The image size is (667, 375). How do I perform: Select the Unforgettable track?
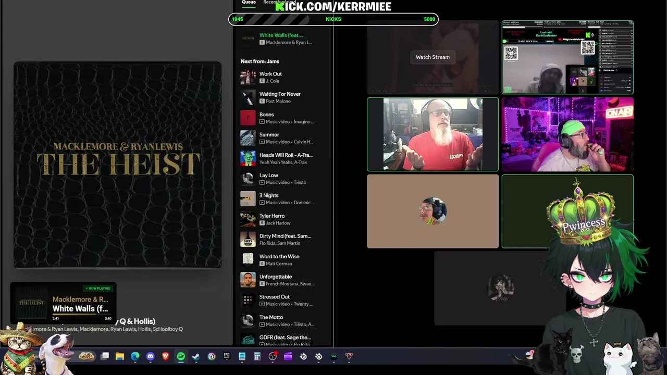(x=276, y=277)
